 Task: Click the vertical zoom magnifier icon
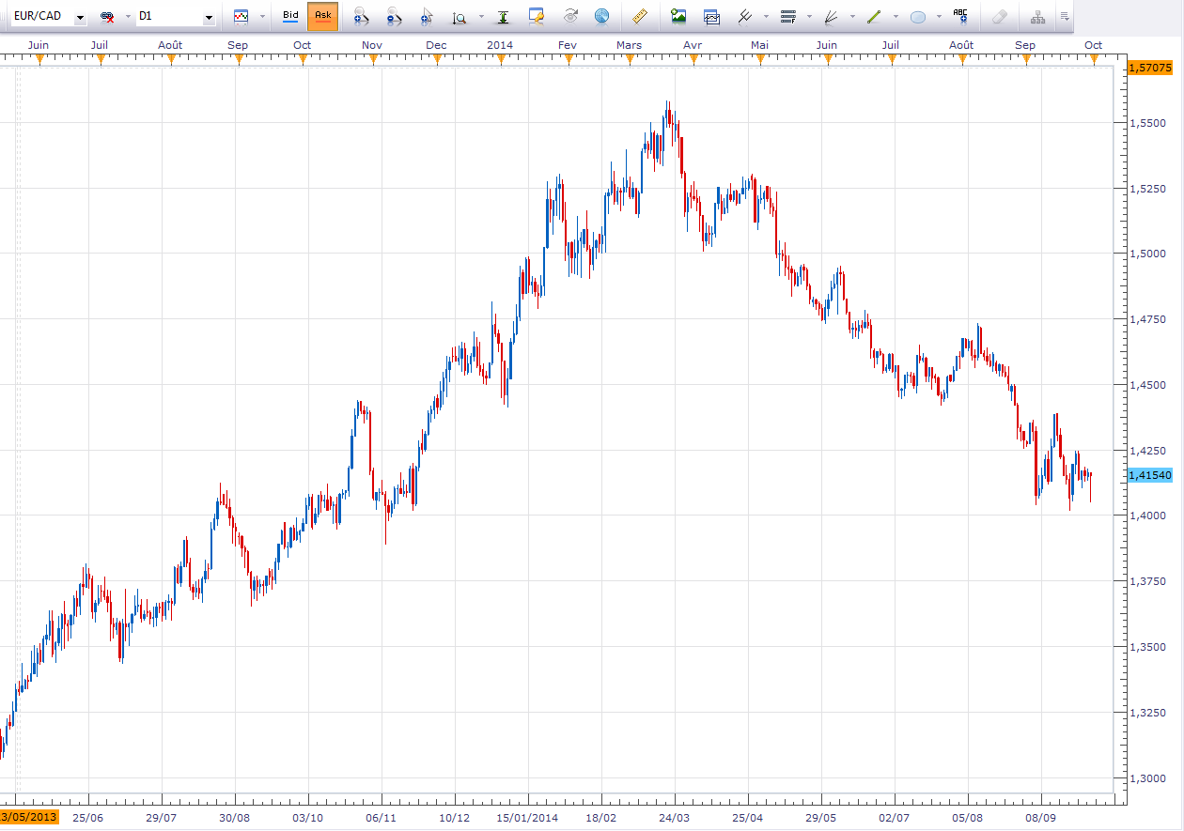pyautogui.click(x=460, y=17)
